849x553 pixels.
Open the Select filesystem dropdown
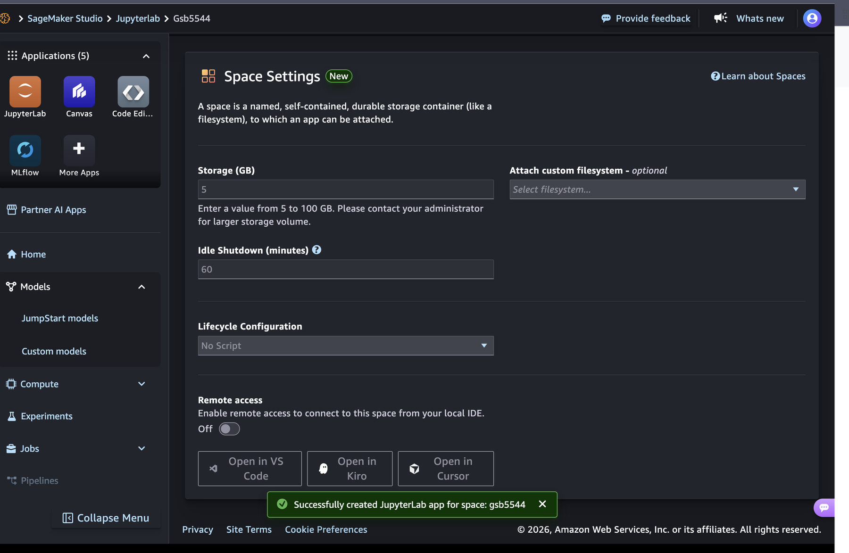tap(657, 189)
